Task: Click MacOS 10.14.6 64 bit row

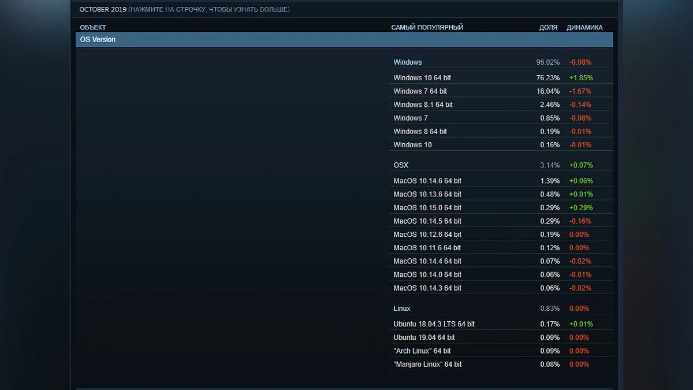Action: coord(501,180)
